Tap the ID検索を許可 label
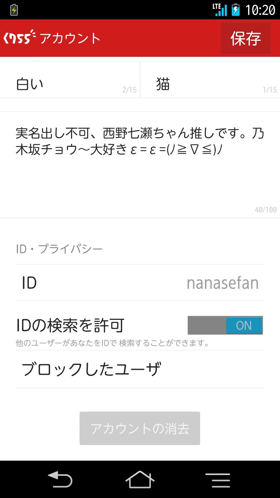The image size is (280, 498). pos(70,325)
